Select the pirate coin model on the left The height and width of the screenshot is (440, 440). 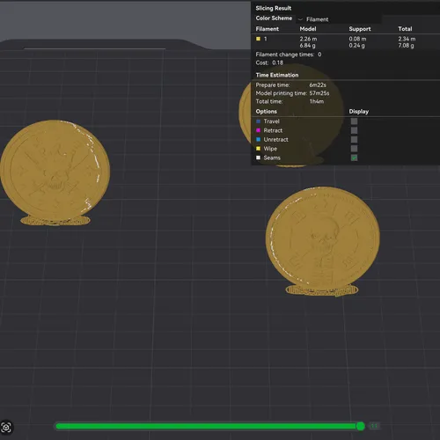[x=55, y=172]
